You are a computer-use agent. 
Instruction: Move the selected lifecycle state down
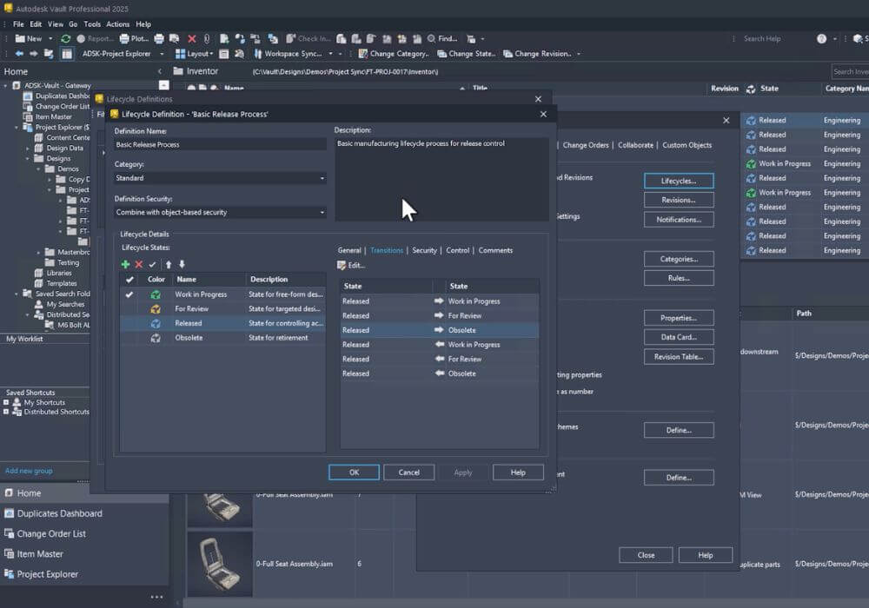coord(182,264)
